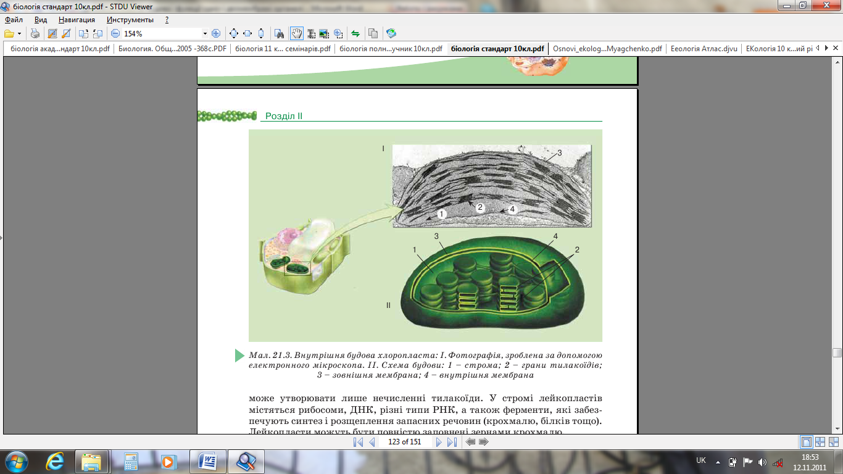Viewport: 843px width, 474px height.
Task: Open Internet Explorer from the taskbar
Action: click(56, 461)
